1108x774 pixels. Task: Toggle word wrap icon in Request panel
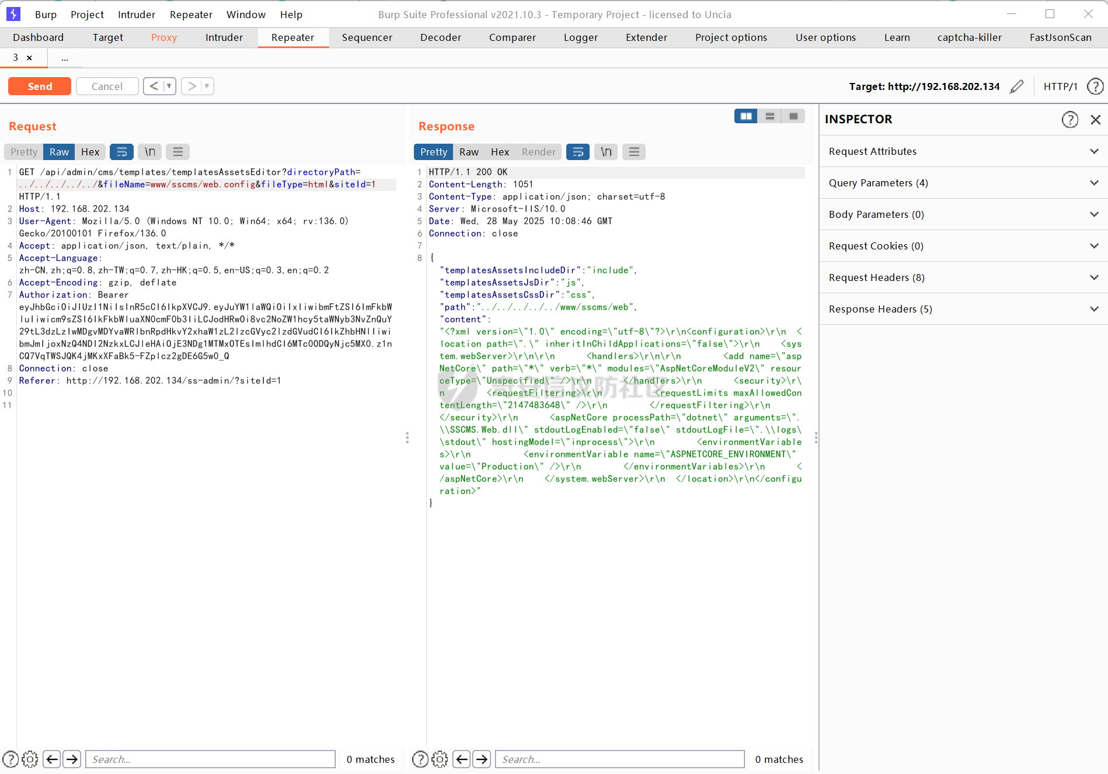[x=122, y=152]
